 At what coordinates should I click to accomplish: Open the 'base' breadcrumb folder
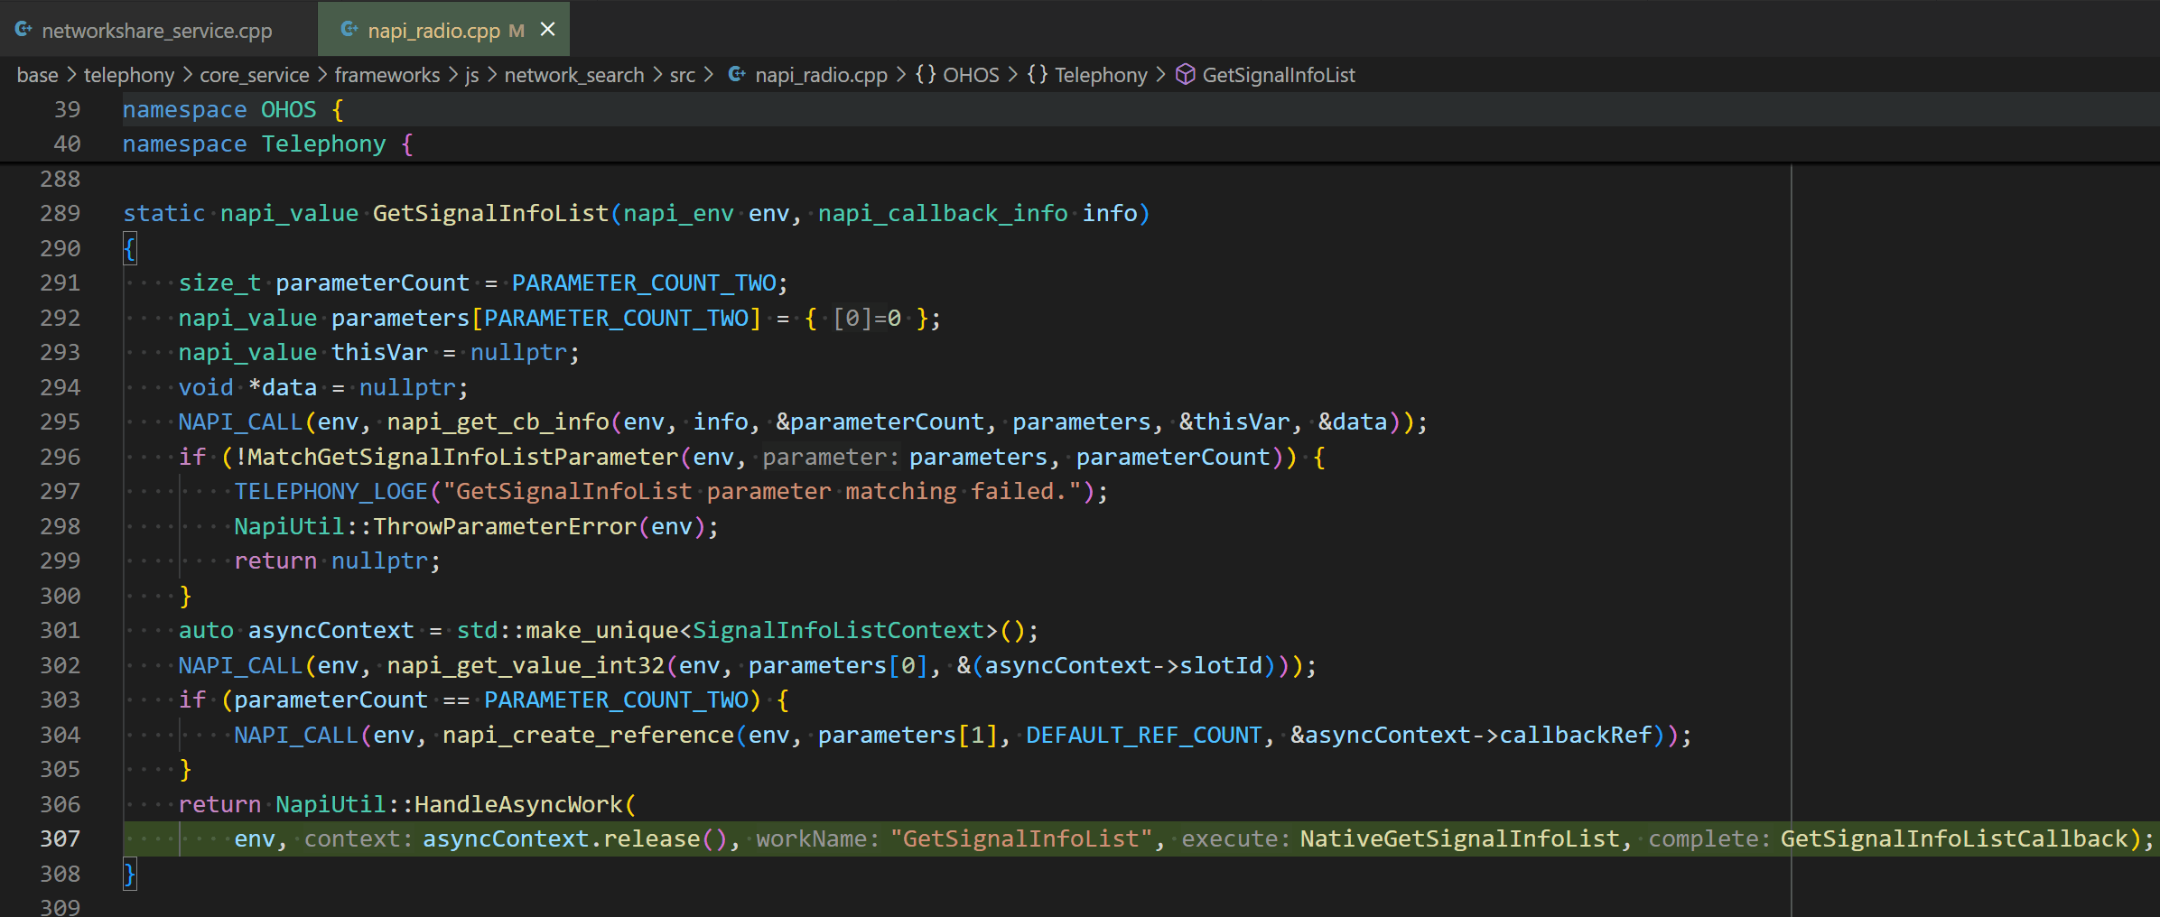point(37,75)
